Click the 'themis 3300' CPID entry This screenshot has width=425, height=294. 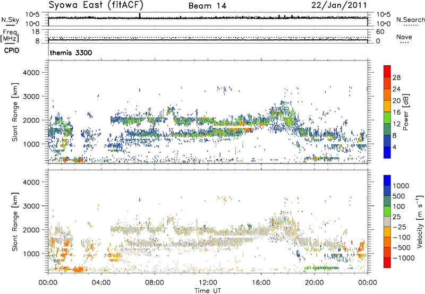71,53
